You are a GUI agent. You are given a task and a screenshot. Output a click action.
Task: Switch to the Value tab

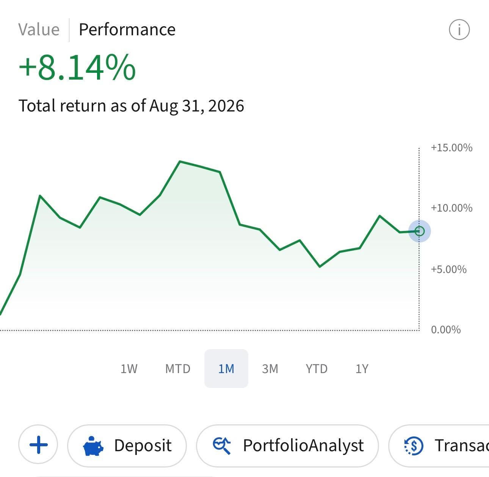tap(39, 30)
